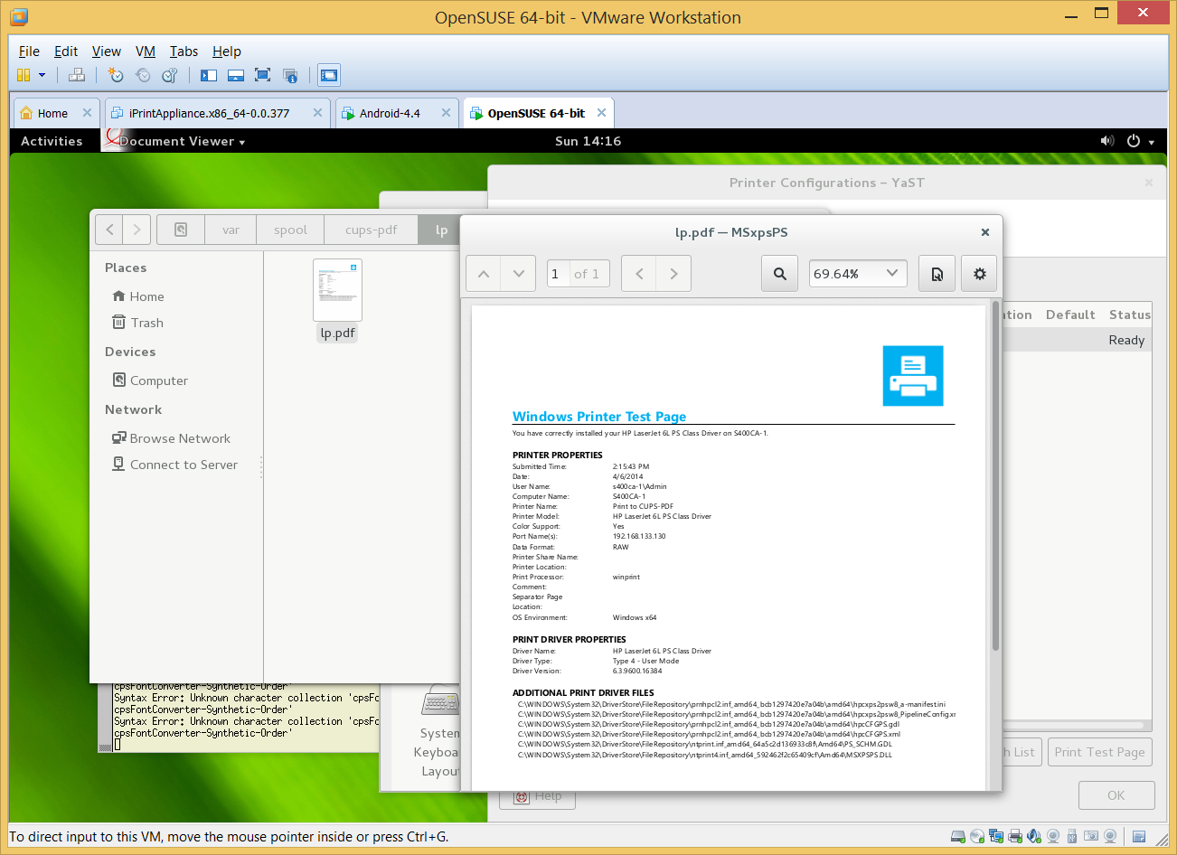The width and height of the screenshot is (1177, 855).
Task: Open Help in the printer configuration dialog
Action: click(x=537, y=795)
